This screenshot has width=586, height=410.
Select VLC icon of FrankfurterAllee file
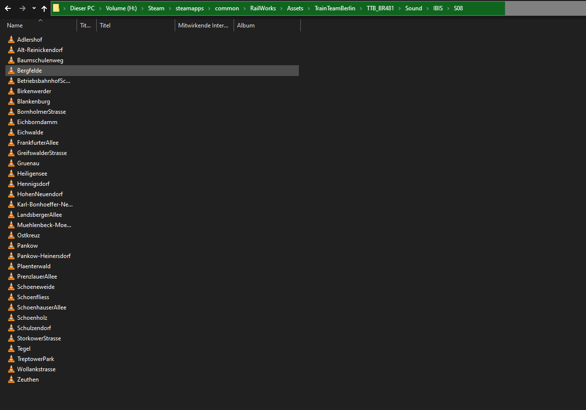[x=11, y=142]
